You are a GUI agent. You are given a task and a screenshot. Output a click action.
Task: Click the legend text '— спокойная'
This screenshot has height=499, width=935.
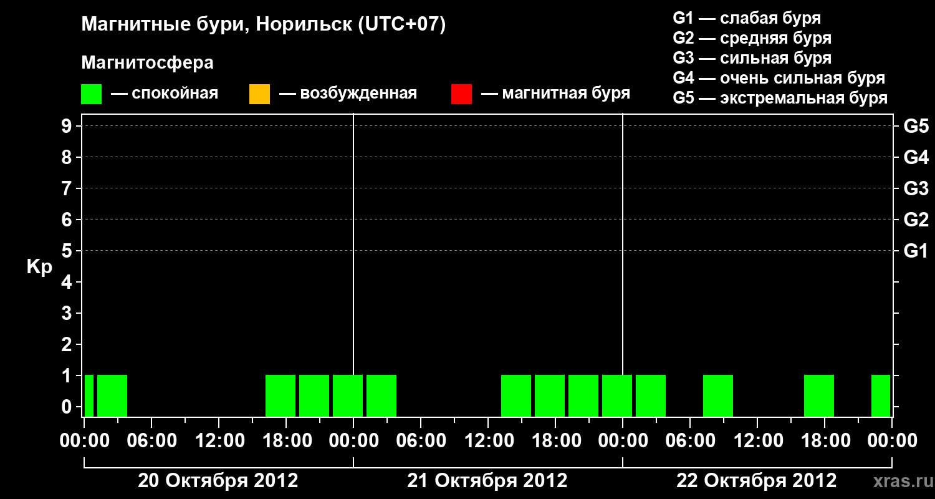pos(165,94)
